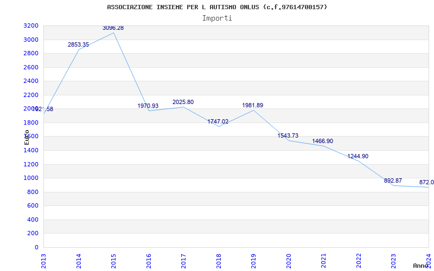Click the Importi subtitle
Image resolution: width=434 pixels, height=271 pixels.
click(217, 18)
